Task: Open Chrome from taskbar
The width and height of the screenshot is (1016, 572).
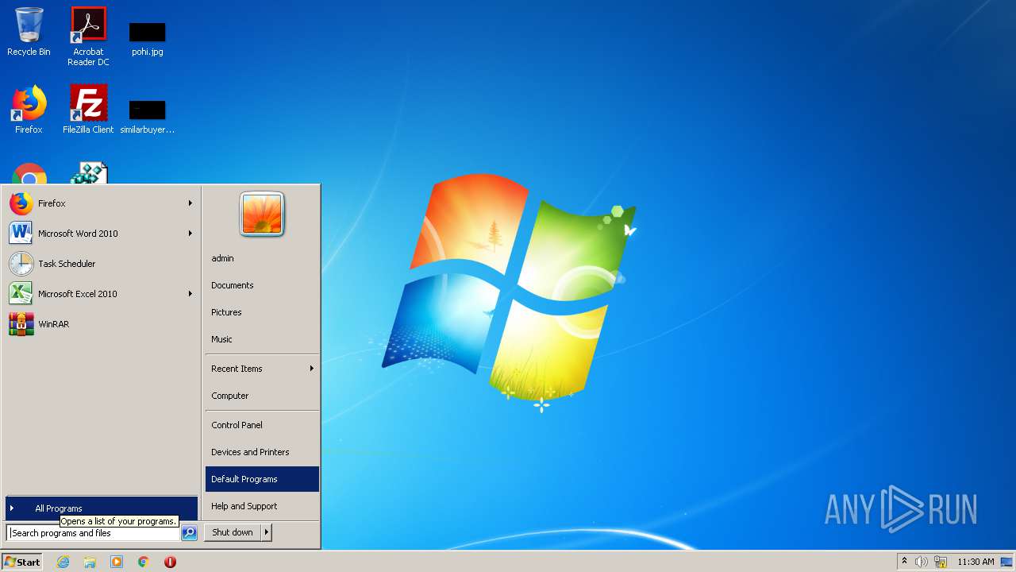Action: pos(144,562)
